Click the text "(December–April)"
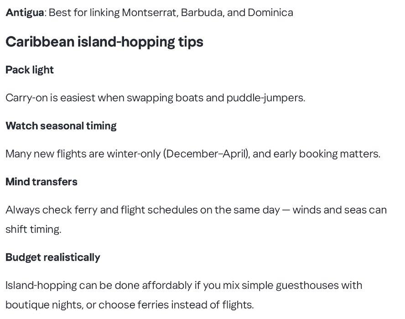 pyautogui.click(x=206, y=154)
